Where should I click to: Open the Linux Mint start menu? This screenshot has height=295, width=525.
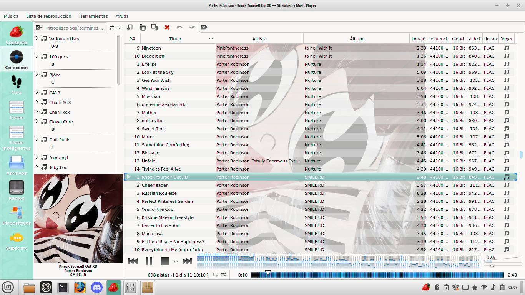click(x=8, y=287)
